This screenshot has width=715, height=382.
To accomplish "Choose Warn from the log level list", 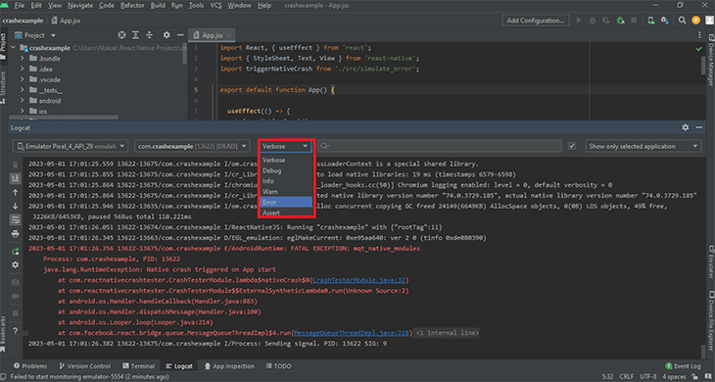I will 286,191.
